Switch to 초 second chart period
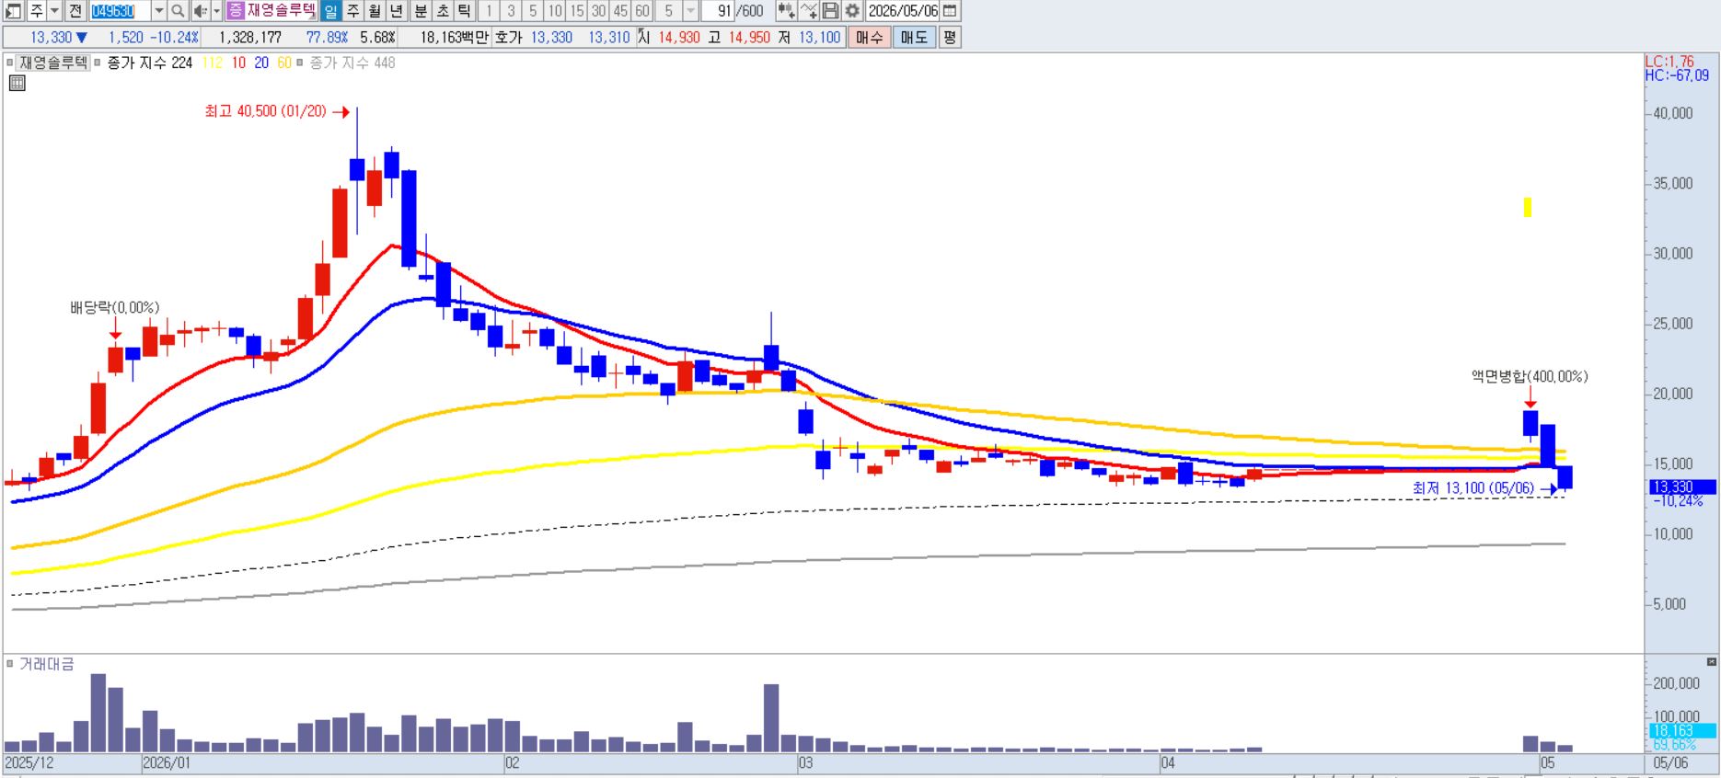Image resolution: width=1721 pixels, height=778 pixels. [443, 11]
